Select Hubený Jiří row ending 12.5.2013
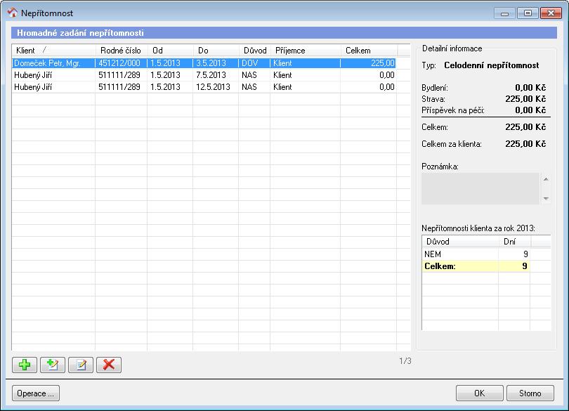This screenshot has height=411, width=569. (204, 87)
